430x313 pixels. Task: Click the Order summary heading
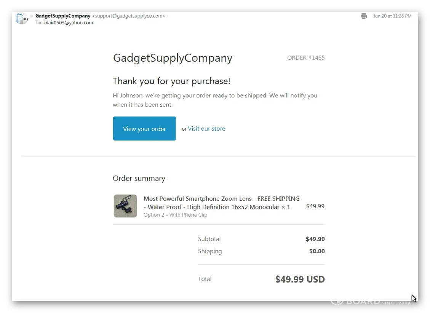click(x=139, y=179)
